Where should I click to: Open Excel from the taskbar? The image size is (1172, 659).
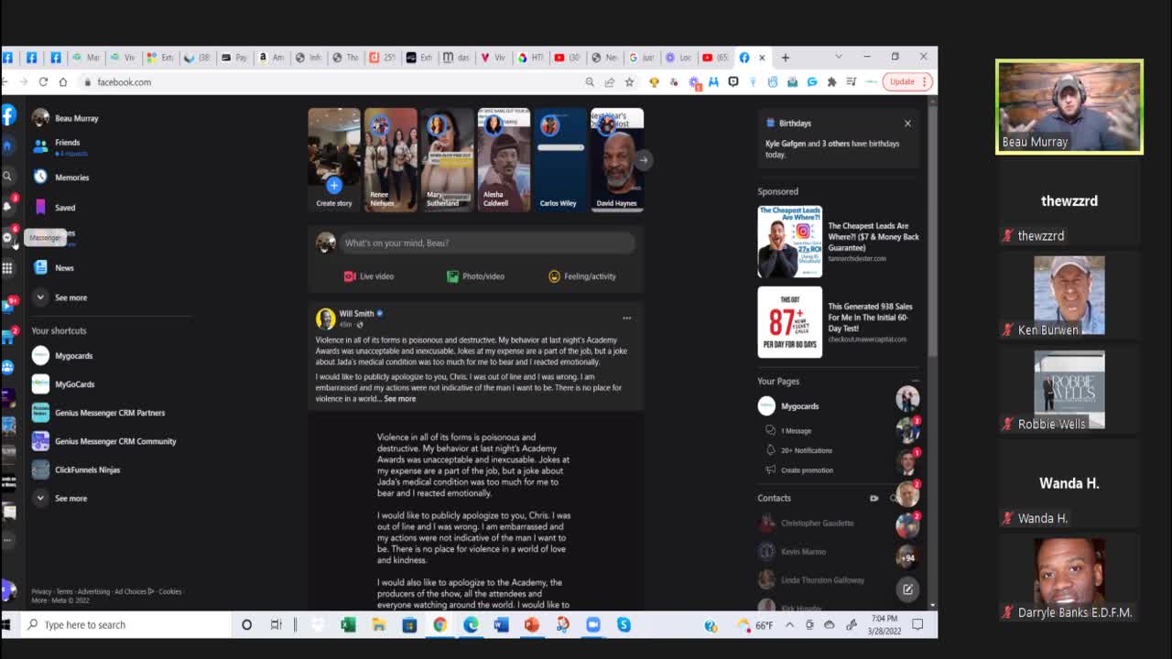pyautogui.click(x=348, y=625)
